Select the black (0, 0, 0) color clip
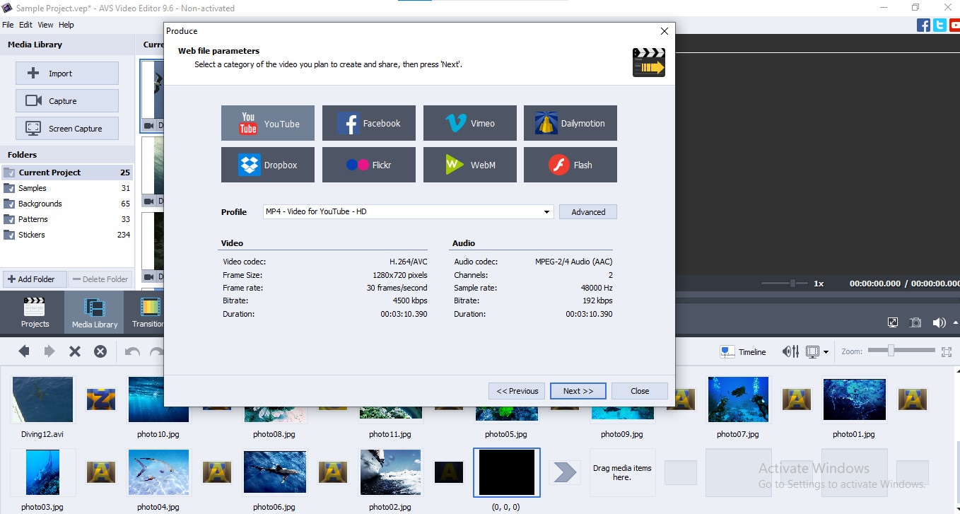The width and height of the screenshot is (960, 514). coord(506,472)
